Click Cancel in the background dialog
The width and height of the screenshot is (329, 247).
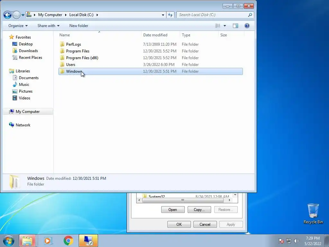pyautogui.click(x=205, y=224)
